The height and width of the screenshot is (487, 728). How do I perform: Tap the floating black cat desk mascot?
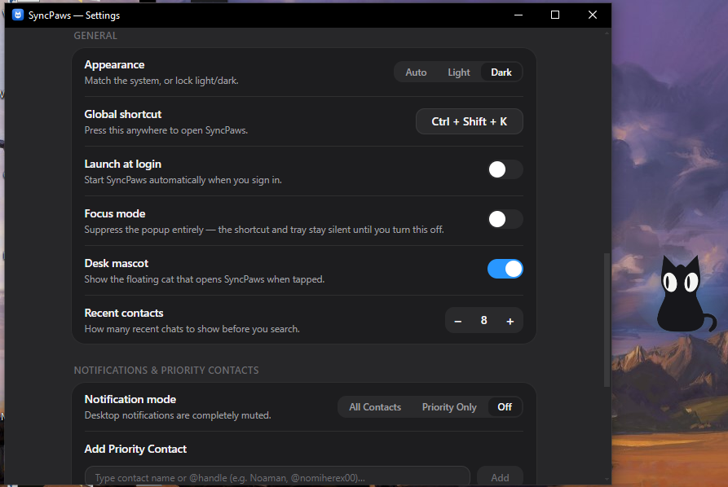[x=686, y=294]
